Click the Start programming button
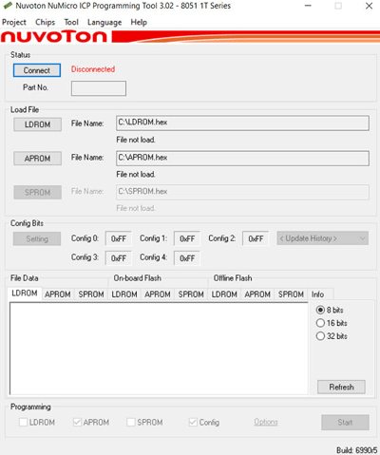The image size is (380, 455). 345,423
